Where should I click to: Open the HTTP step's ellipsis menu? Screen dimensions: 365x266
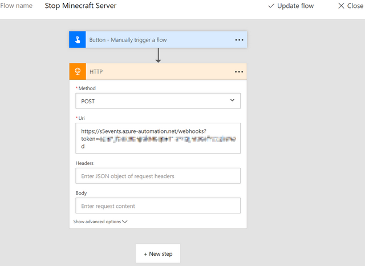239,72
